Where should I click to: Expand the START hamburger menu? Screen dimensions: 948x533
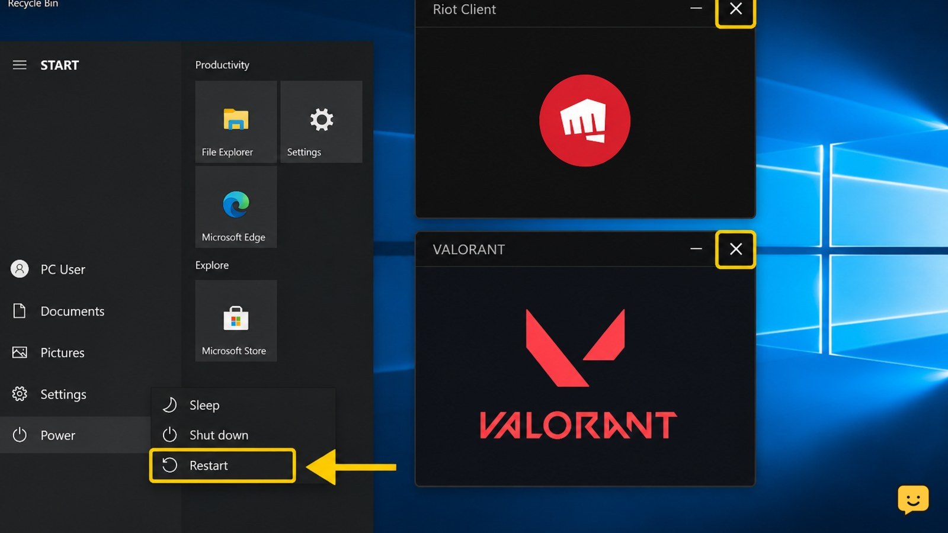pyautogui.click(x=20, y=65)
